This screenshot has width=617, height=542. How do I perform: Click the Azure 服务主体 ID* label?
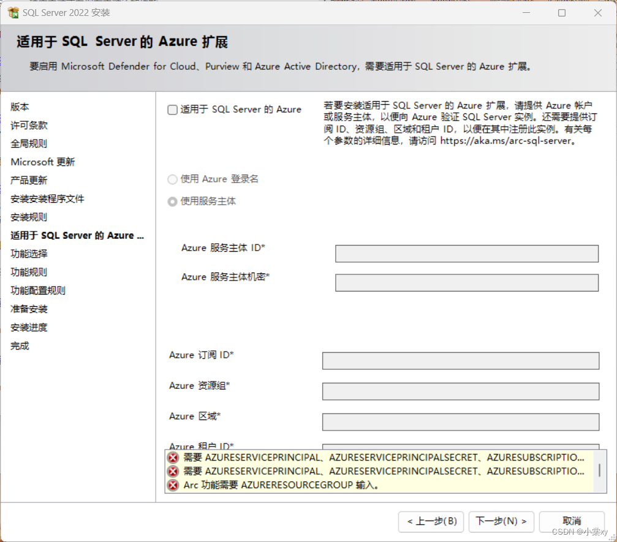coord(223,248)
